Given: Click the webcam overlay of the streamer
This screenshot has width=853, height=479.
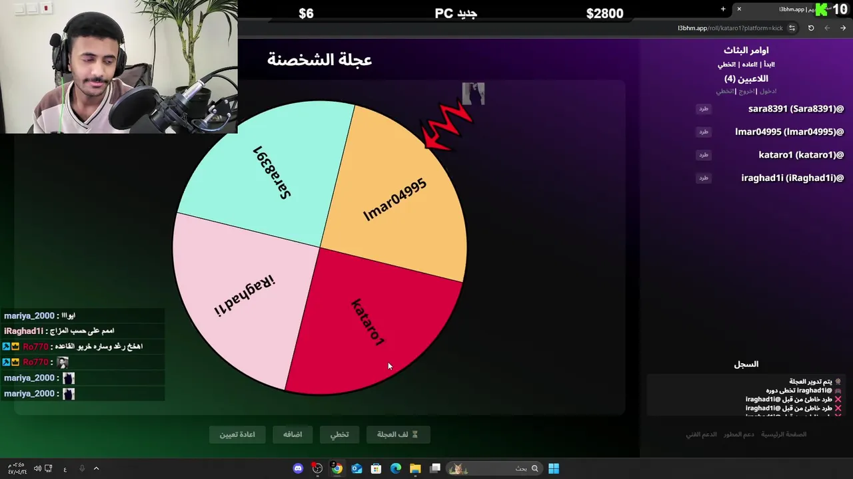Looking at the screenshot, I should (119, 67).
